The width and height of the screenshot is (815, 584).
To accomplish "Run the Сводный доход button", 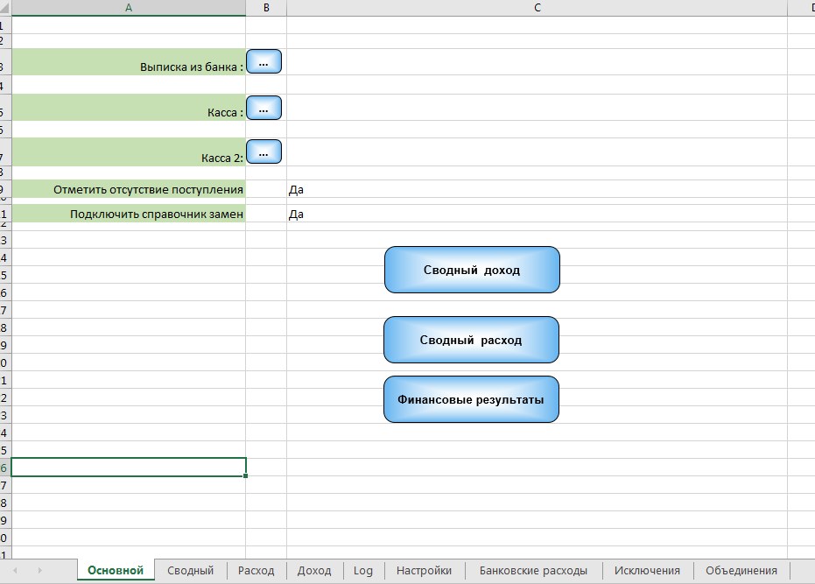I will (472, 270).
